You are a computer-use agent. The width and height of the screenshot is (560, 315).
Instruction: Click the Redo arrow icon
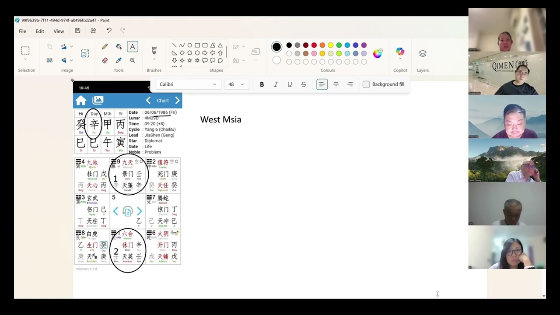[123, 31]
